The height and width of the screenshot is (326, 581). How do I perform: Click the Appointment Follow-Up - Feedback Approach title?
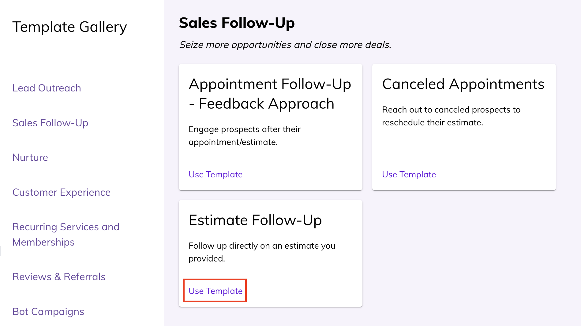pyautogui.click(x=270, y=94)
